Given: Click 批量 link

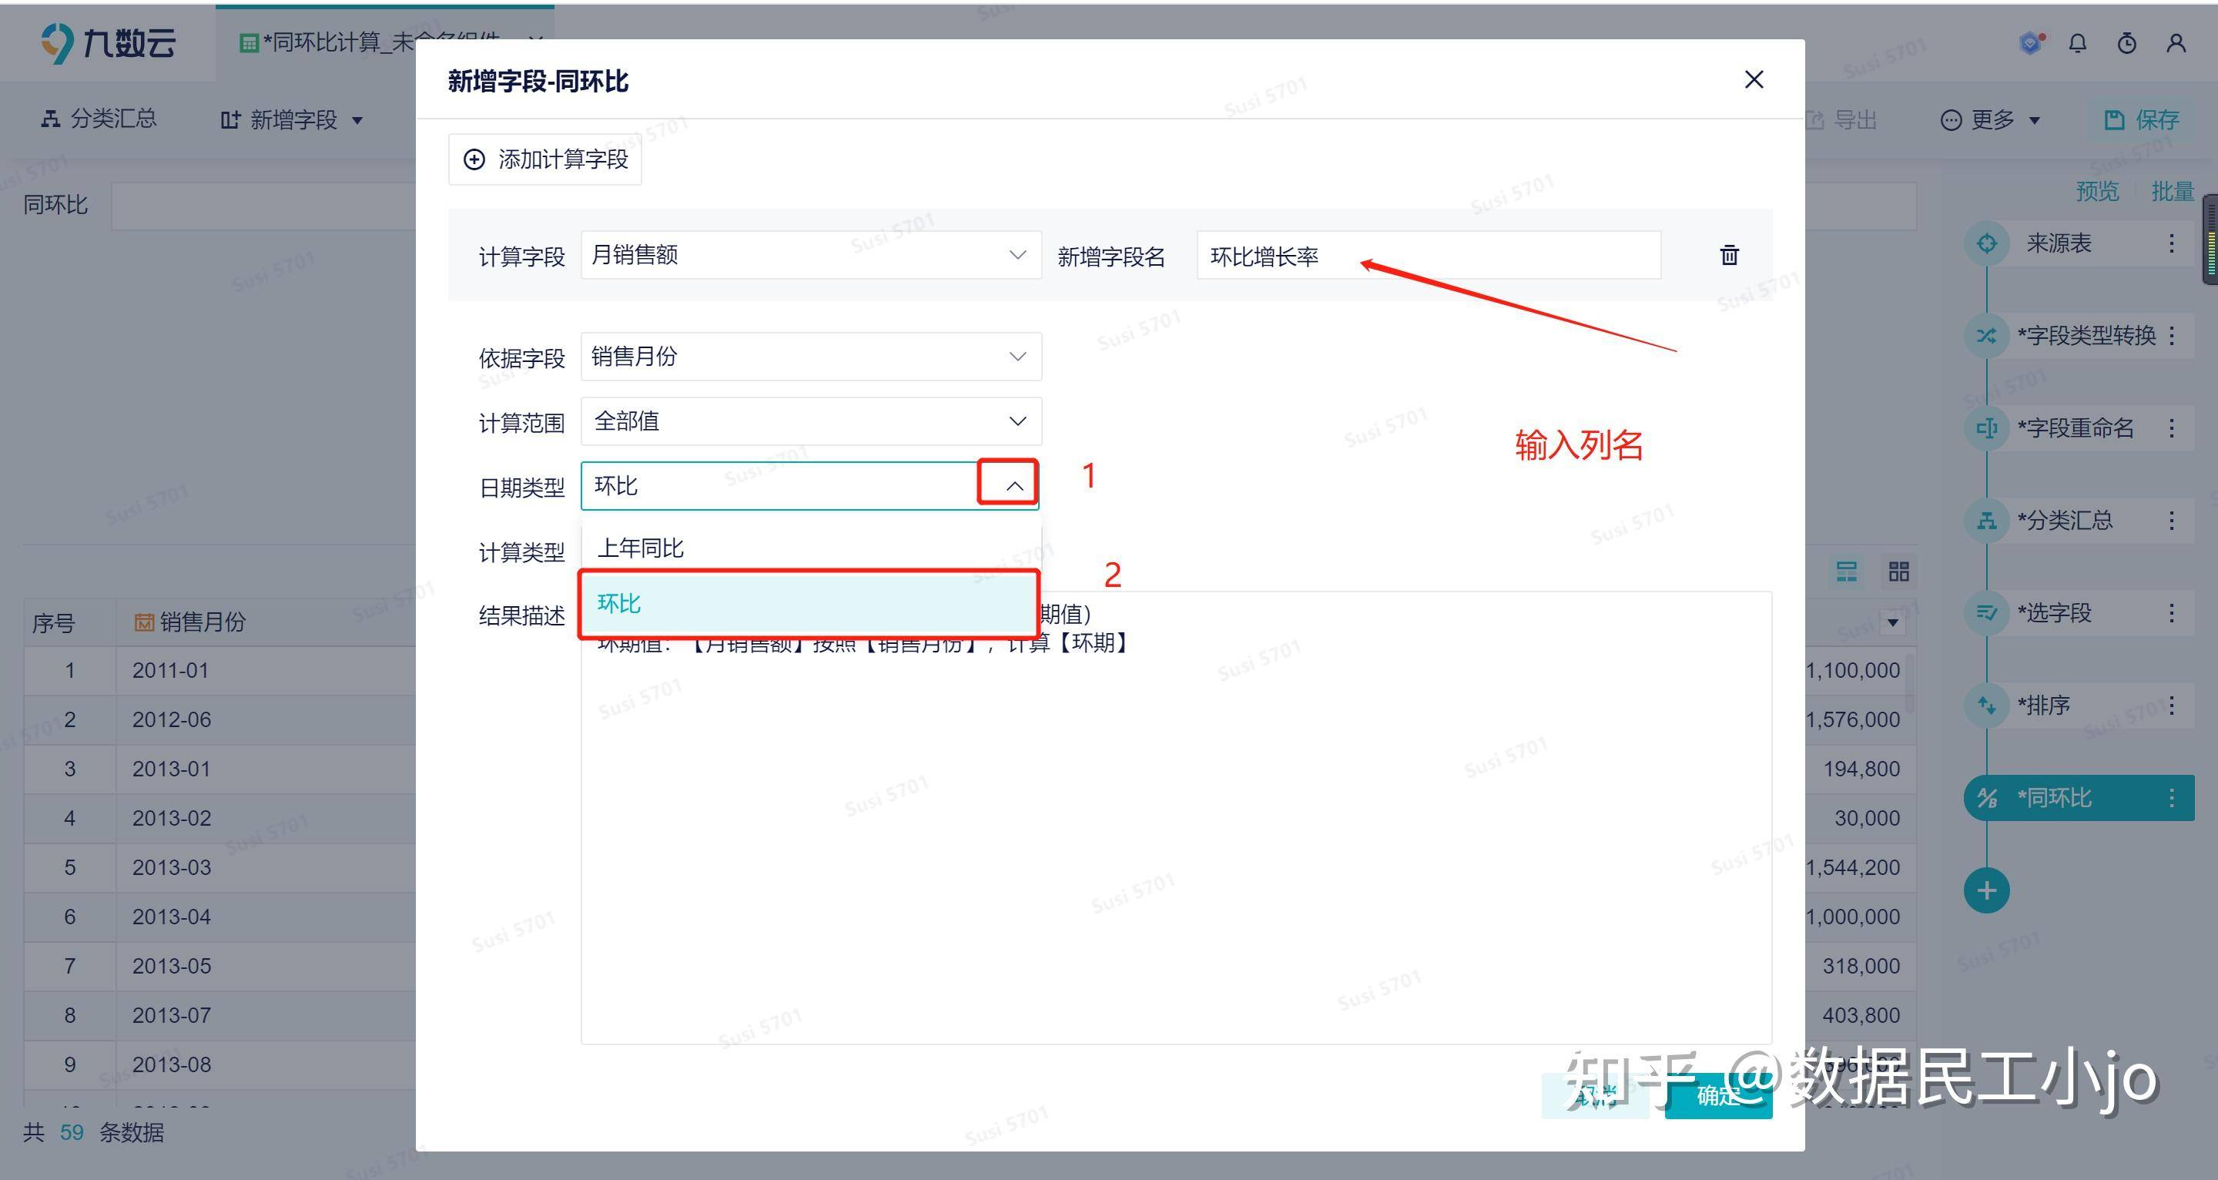Looking at the screenshot, I should [2173, 191].
